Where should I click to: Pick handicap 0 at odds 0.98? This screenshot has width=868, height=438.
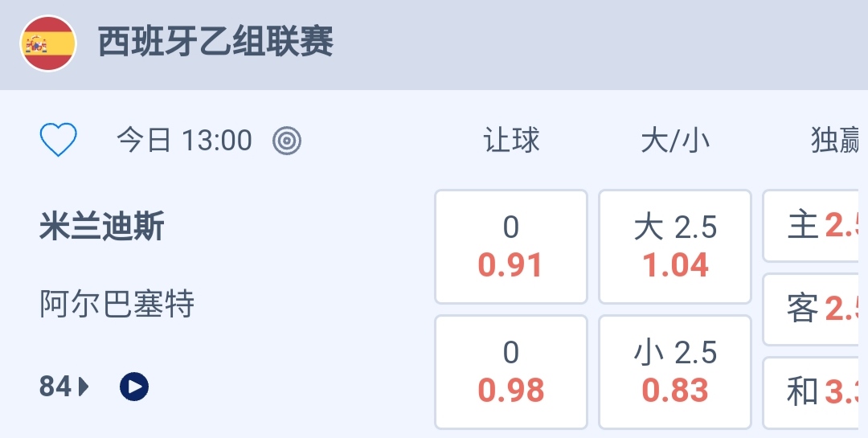[x=511, y=372]
